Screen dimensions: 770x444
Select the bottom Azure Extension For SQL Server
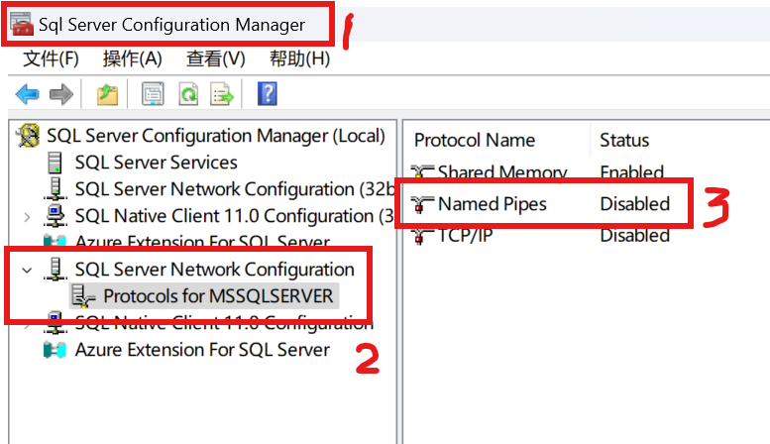(x=202, y=350)
